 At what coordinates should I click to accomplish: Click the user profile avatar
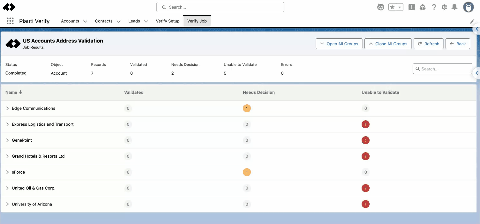[469, 7]
